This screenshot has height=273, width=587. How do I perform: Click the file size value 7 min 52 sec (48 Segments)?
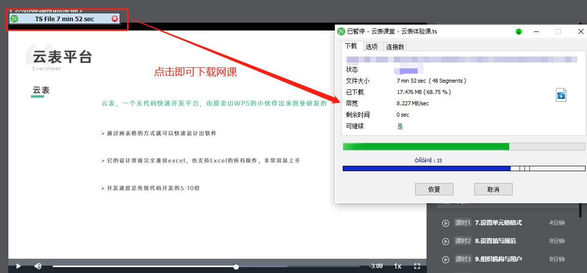coord(431,81)
